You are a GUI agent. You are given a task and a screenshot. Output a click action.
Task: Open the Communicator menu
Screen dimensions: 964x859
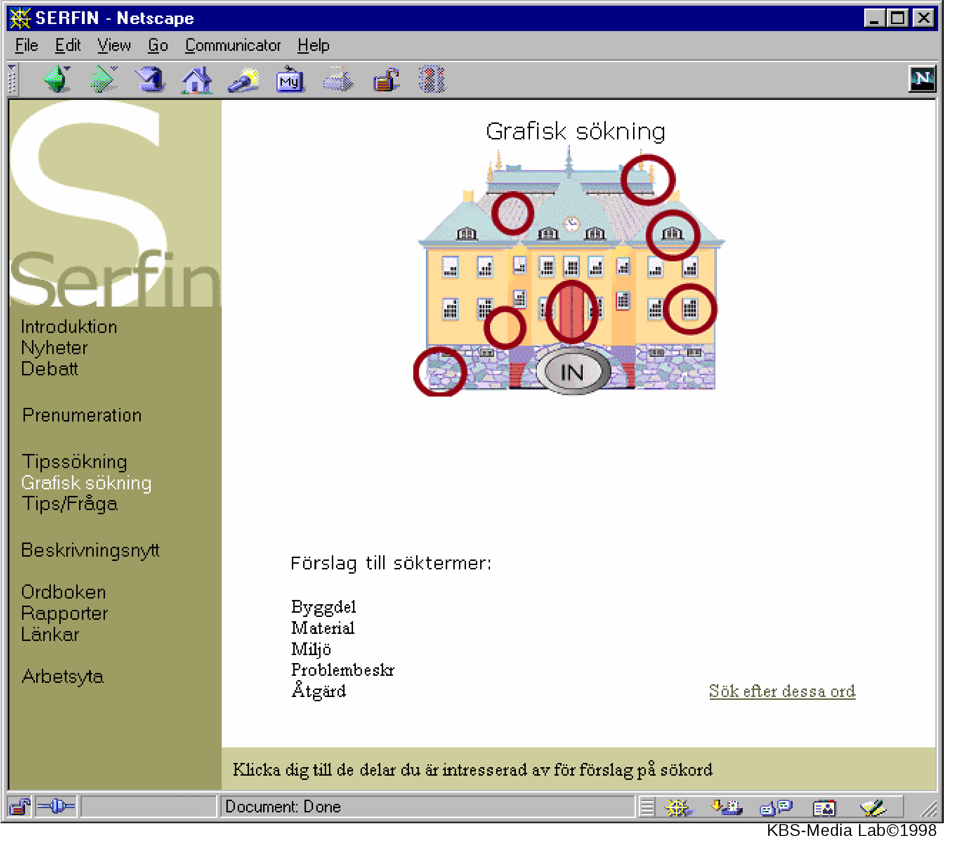[x=233, y=45]
